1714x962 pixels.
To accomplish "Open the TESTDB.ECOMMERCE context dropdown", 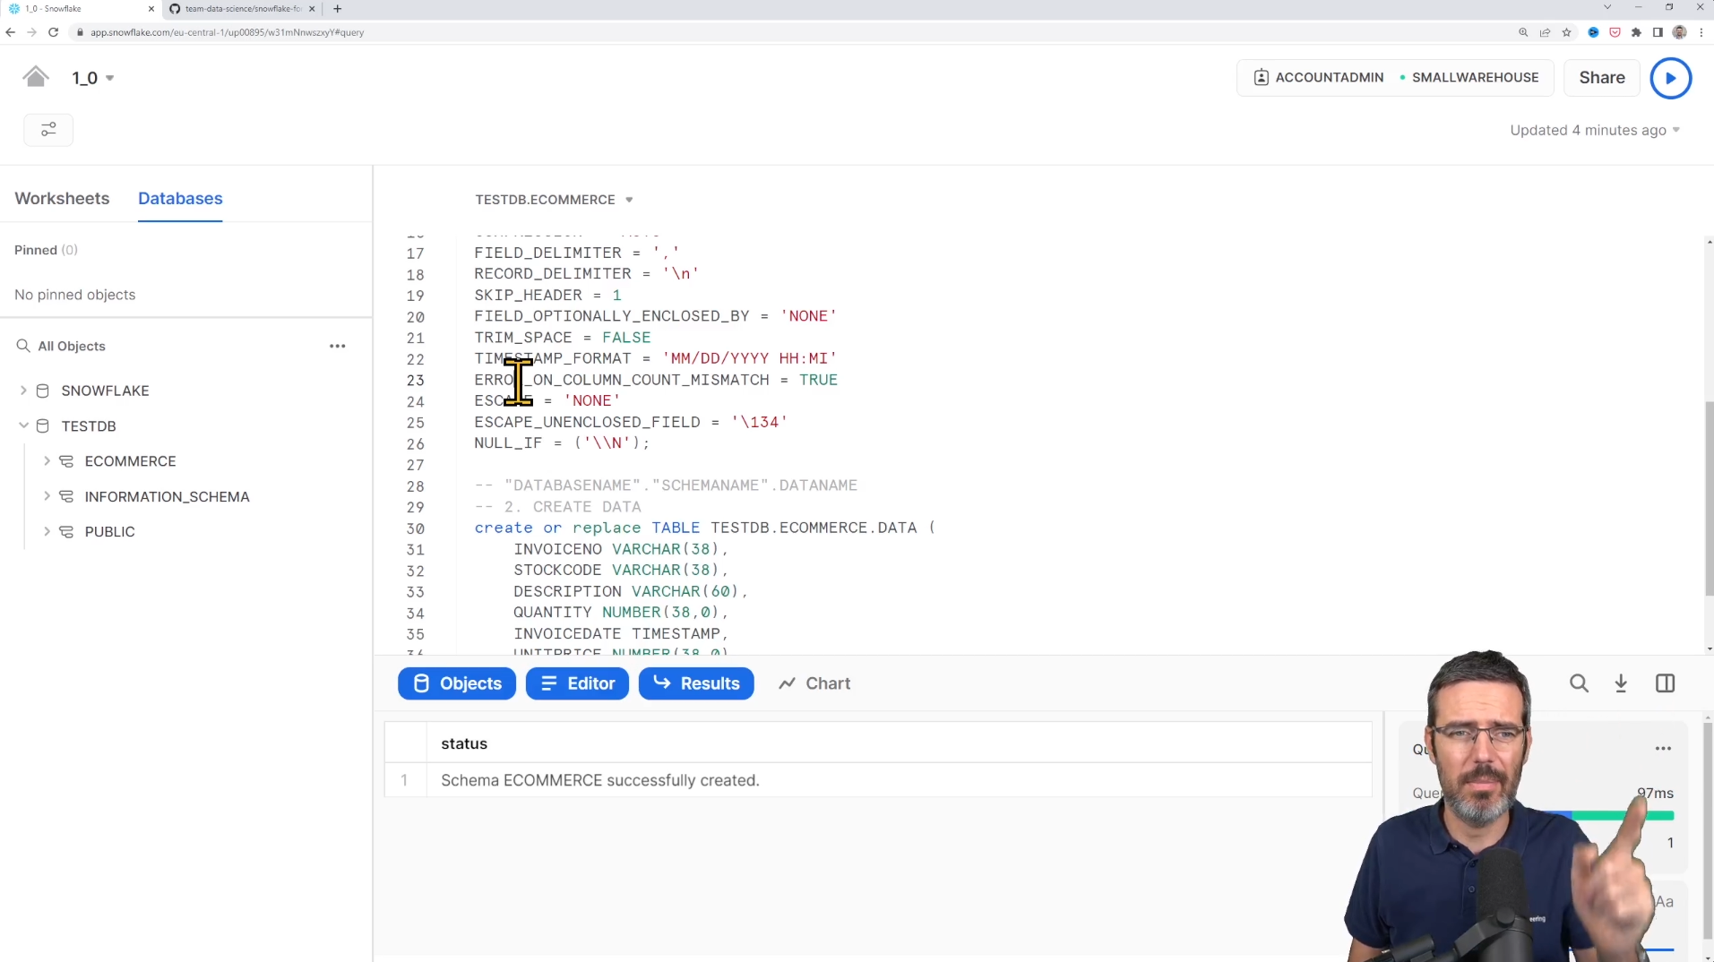I will pyautogui.click(x=554, y=200).
